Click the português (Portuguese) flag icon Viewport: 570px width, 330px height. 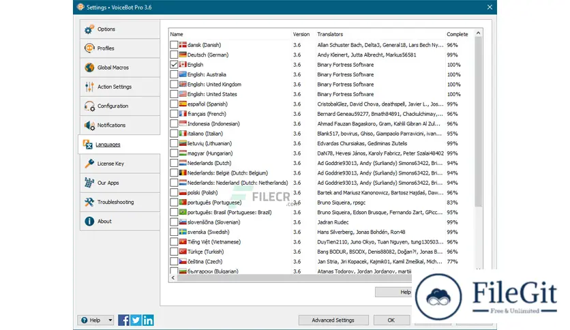(183, 202)
